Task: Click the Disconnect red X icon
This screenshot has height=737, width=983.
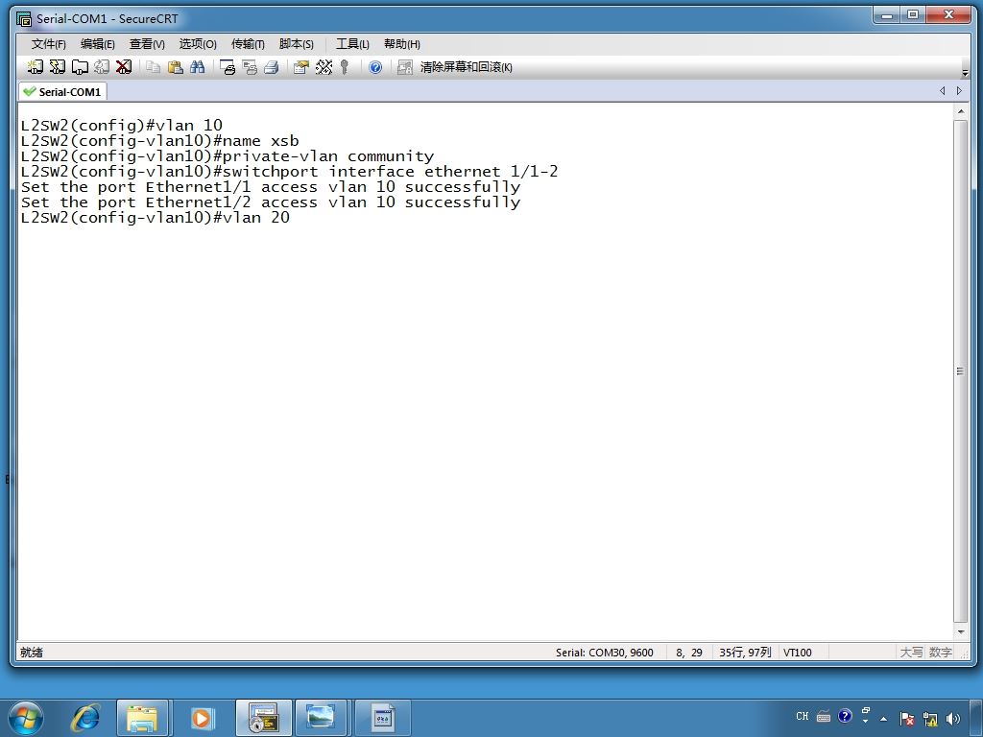Action: coord(124,67)
